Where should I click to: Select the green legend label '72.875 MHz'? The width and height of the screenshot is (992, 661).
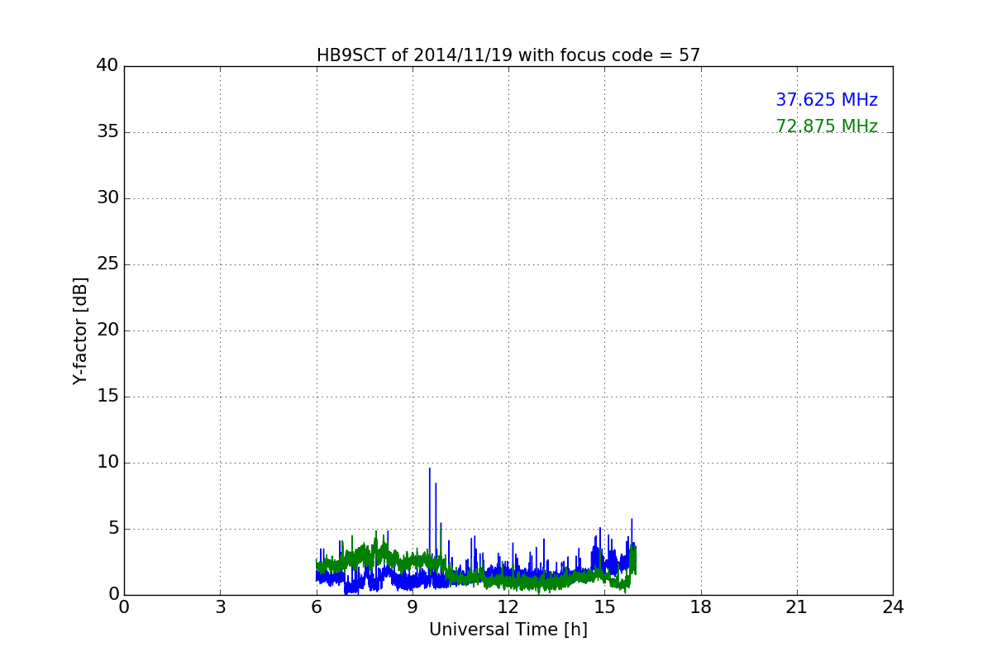tap(827, 126)
